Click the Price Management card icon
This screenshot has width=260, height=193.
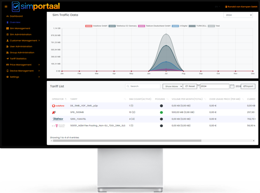[x=7, y=65]
